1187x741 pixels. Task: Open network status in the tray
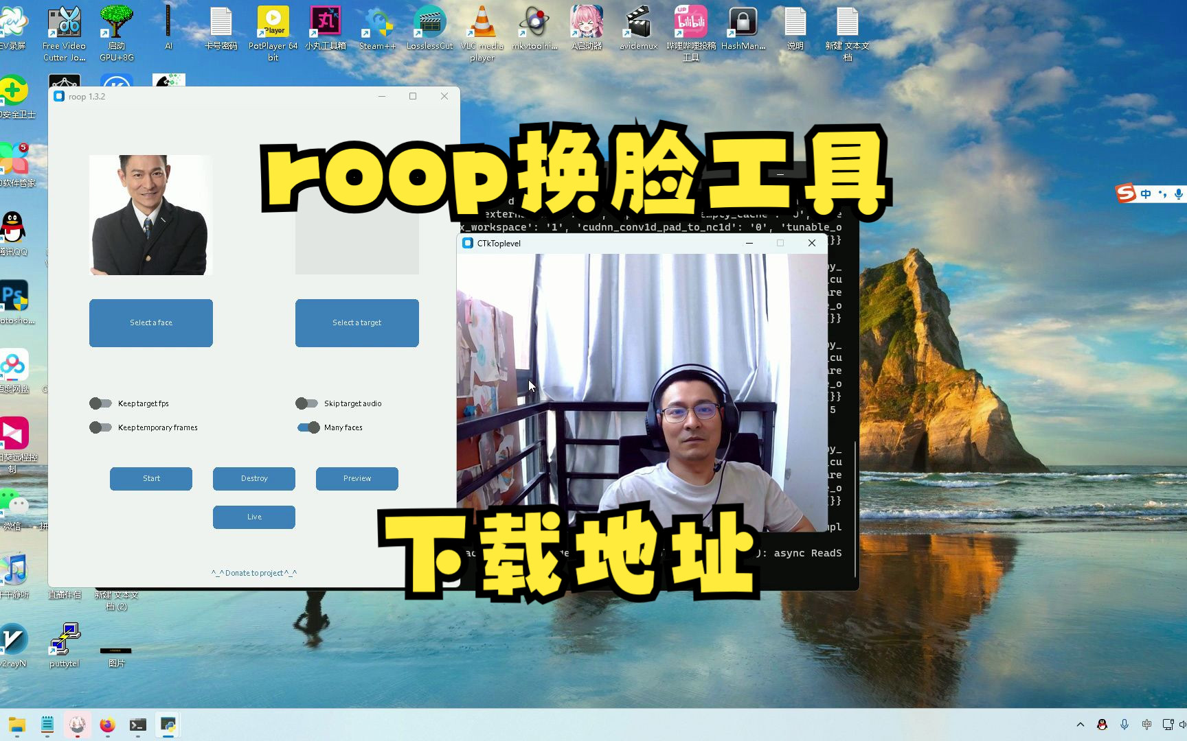click(x=1168, y=725)
